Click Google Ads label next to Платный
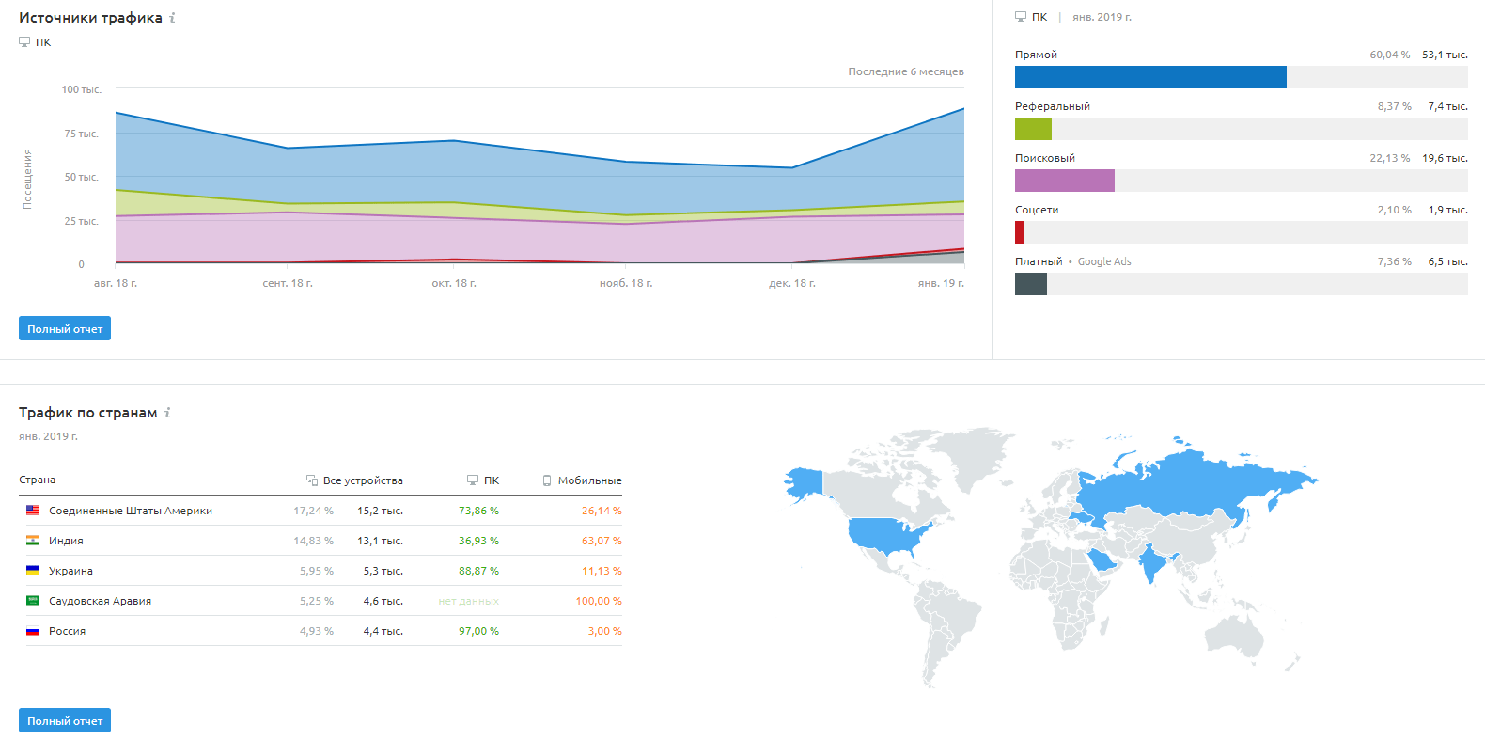 coord(1104,261)
